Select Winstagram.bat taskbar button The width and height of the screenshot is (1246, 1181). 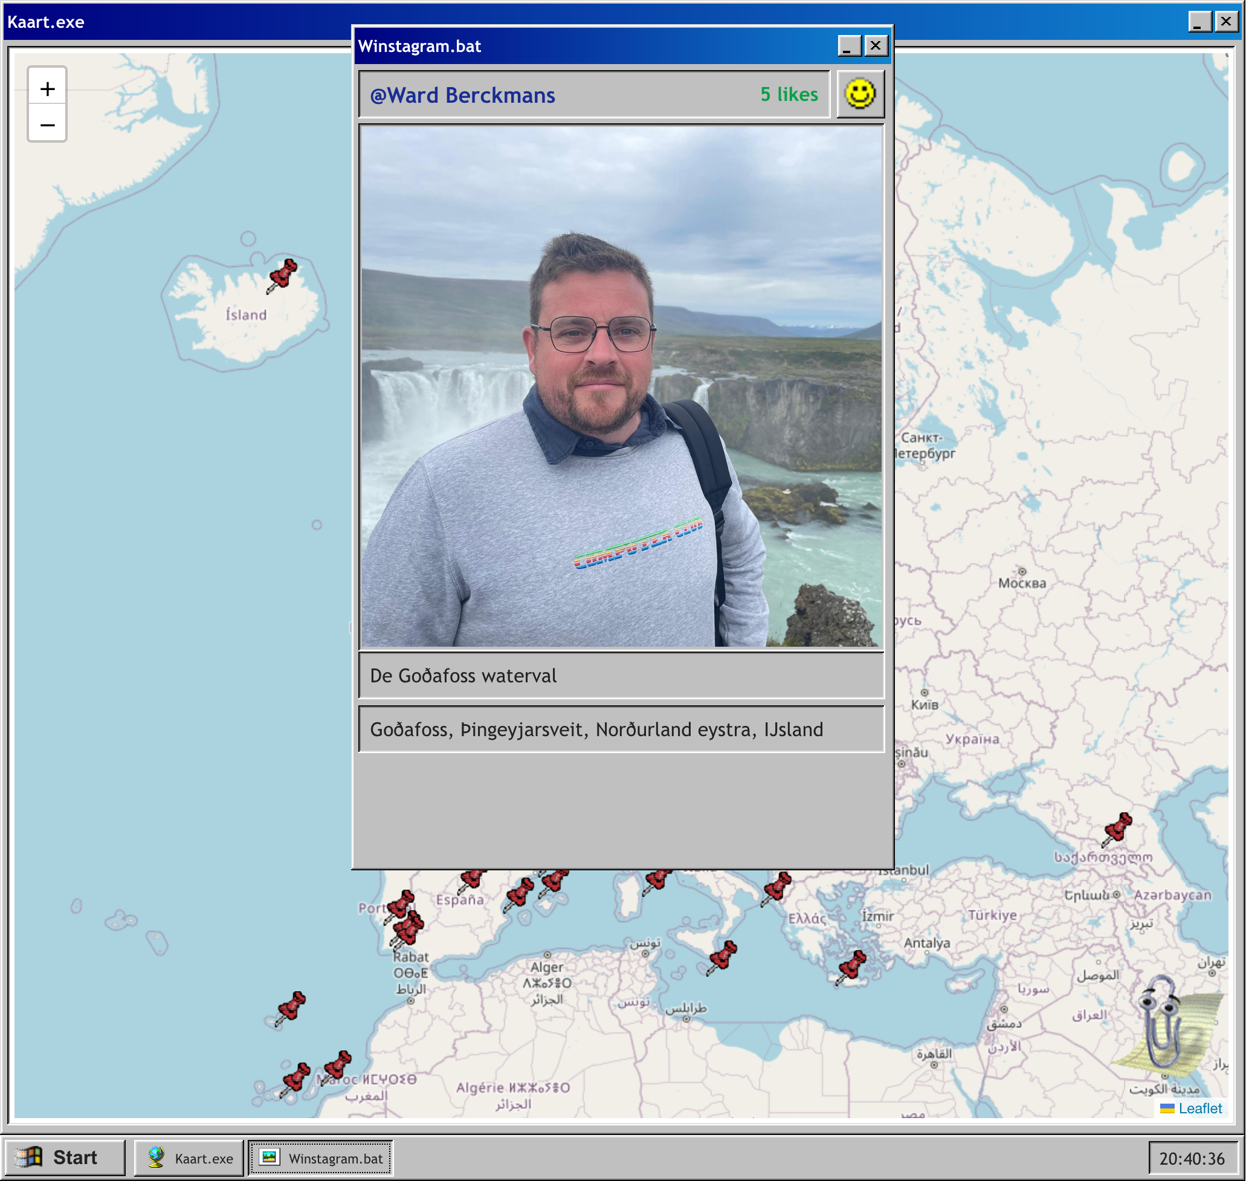click(x=321, y=1157)
